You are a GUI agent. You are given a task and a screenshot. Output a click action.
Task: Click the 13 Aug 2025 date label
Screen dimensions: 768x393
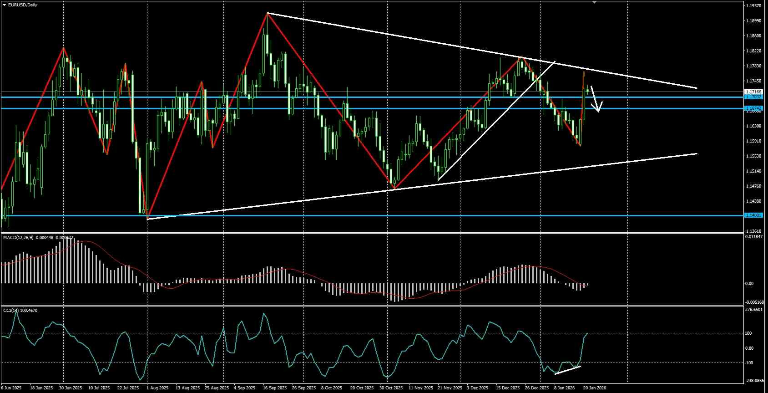click(x=187, y=388)
